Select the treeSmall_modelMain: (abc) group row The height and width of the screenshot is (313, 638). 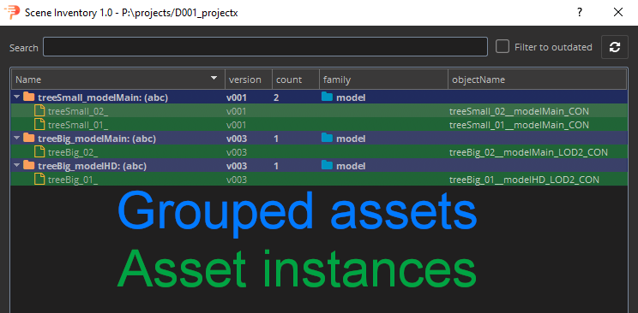(319, 97)
